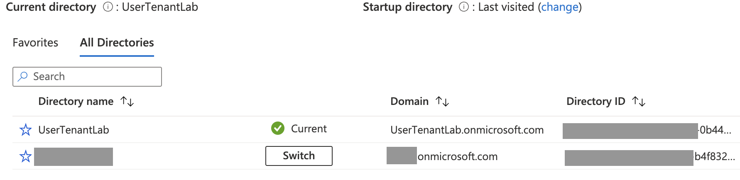Image resolution: width=740 pixels, height=180 pixels.
Task: Click the change startup directory link
Action: tap(559, 7)
